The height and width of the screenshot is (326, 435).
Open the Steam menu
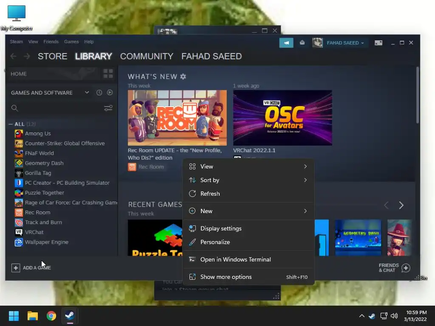point(17,42)
